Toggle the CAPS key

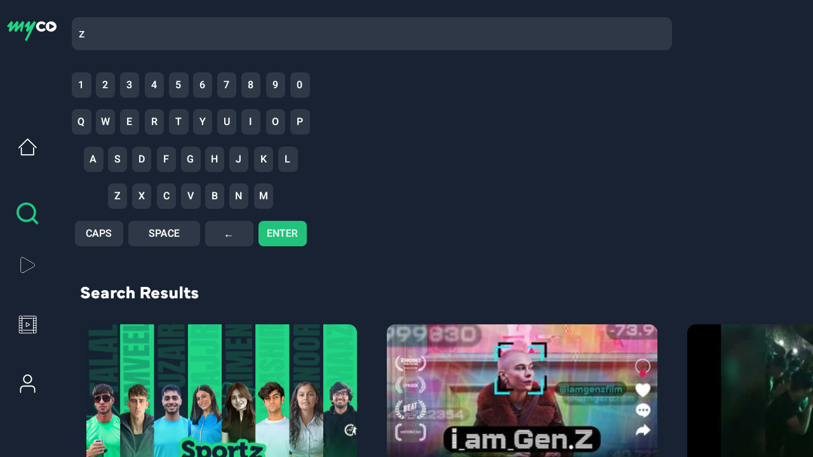click(99, 234)
